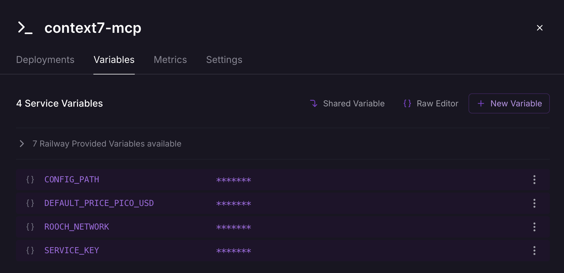
Task: Close the context7-mcp panel
Action: point(539,28)
